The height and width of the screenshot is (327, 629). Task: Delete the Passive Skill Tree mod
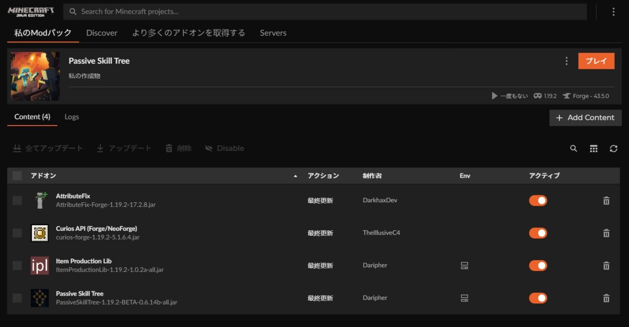[606, 298]
